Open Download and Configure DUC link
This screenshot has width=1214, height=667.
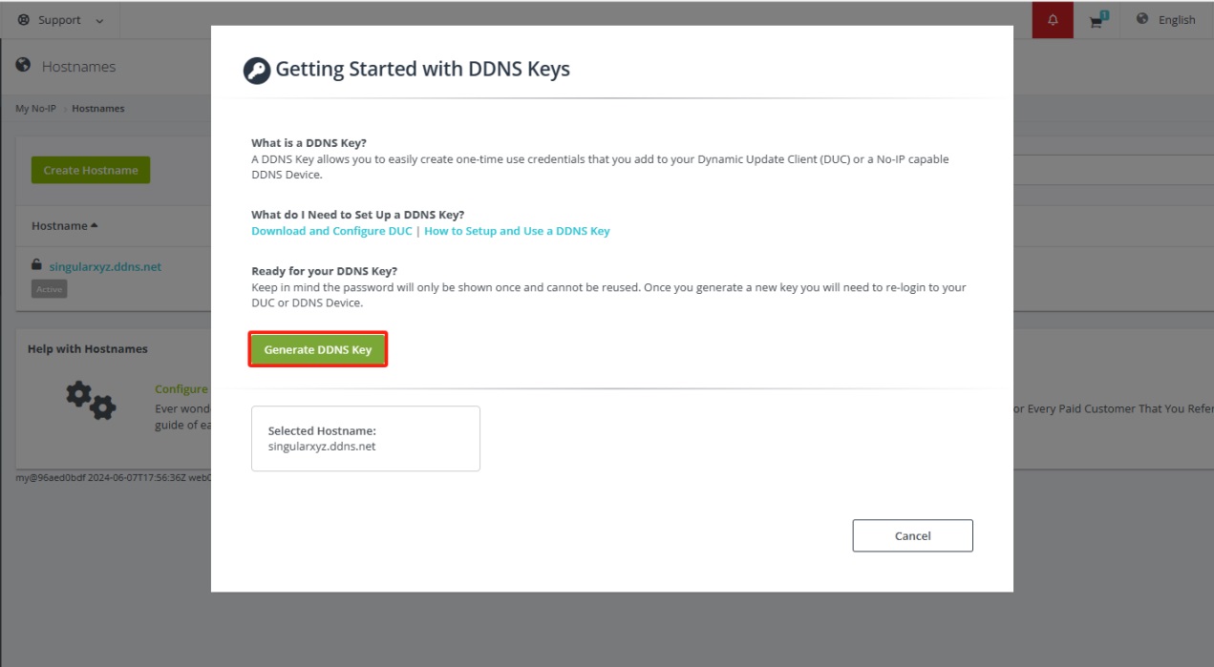331,231
